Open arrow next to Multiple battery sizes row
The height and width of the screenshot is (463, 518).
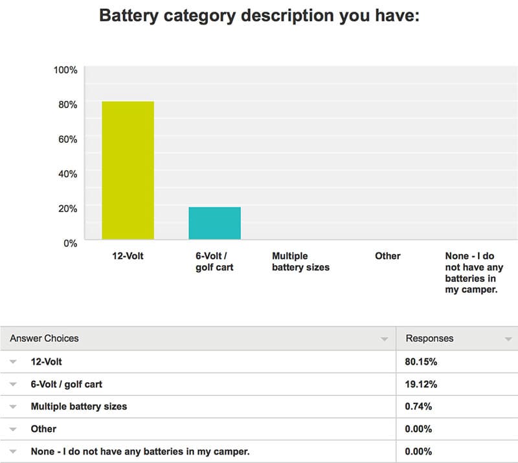(13, 407)
